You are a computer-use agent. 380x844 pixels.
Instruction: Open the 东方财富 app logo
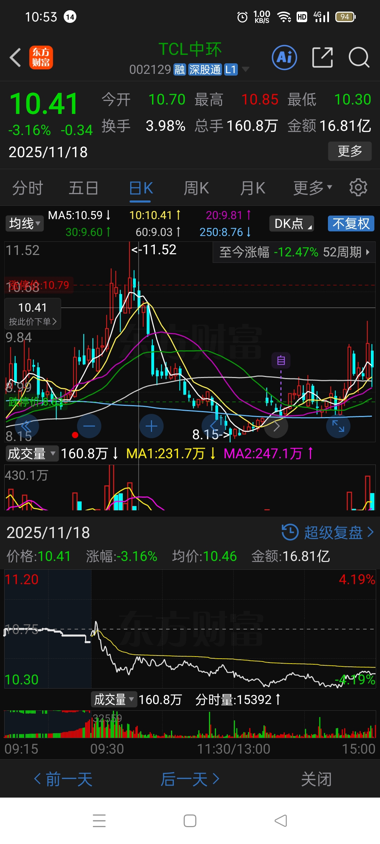(41, 57)
